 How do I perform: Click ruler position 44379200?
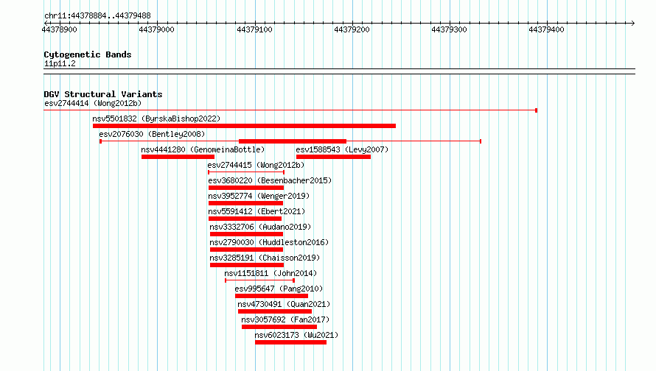point(352,29)
